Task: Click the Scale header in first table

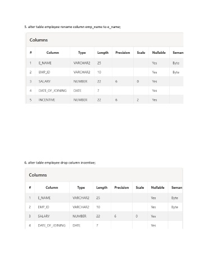Action: [x=141, y=53]
